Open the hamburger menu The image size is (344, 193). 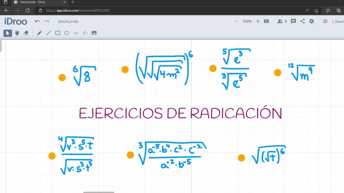(325, 21)
